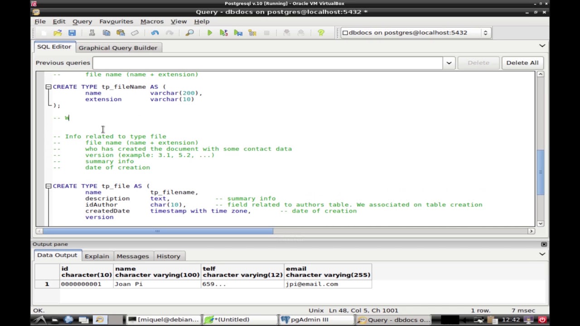The image size is (580, 326).
Task: Execute query and save results to file
Action: pyautogui.click(x=238, y=33)
